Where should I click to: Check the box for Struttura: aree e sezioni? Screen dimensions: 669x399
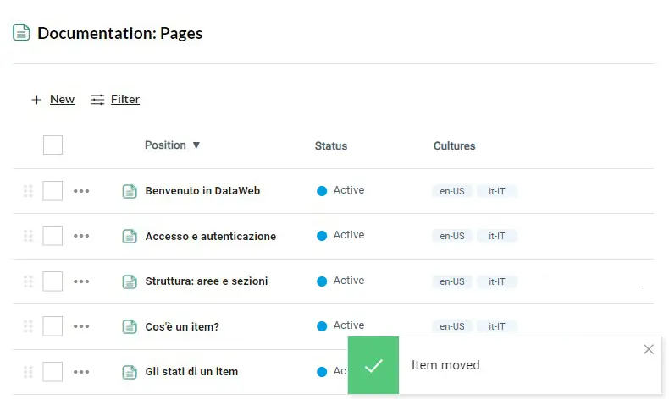[x=53, y=281]
